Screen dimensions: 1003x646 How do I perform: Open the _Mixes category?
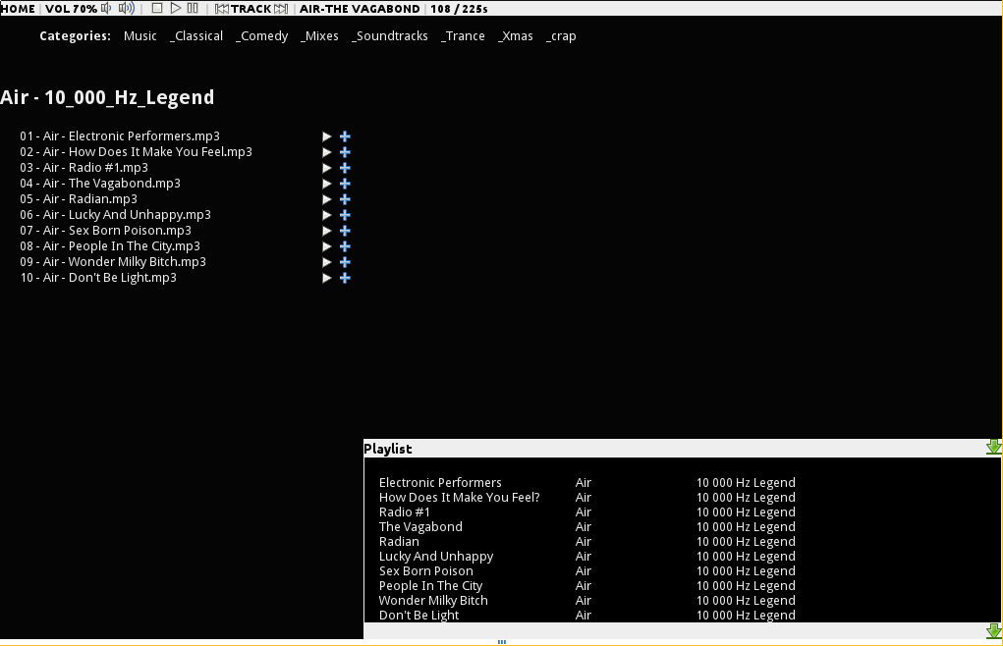click(x=319, y=36)
